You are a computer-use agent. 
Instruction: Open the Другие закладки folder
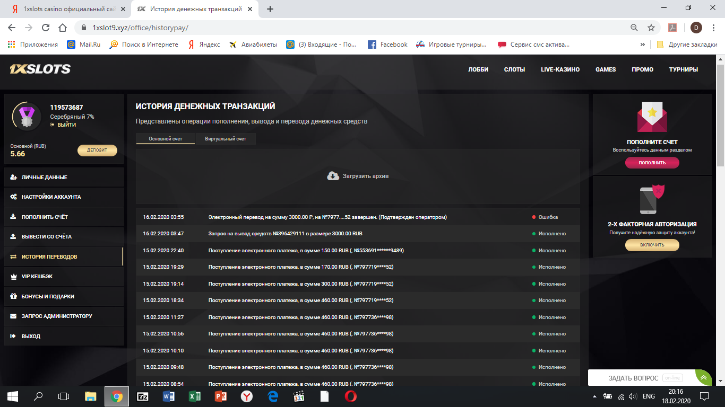(x=687, y=45)
